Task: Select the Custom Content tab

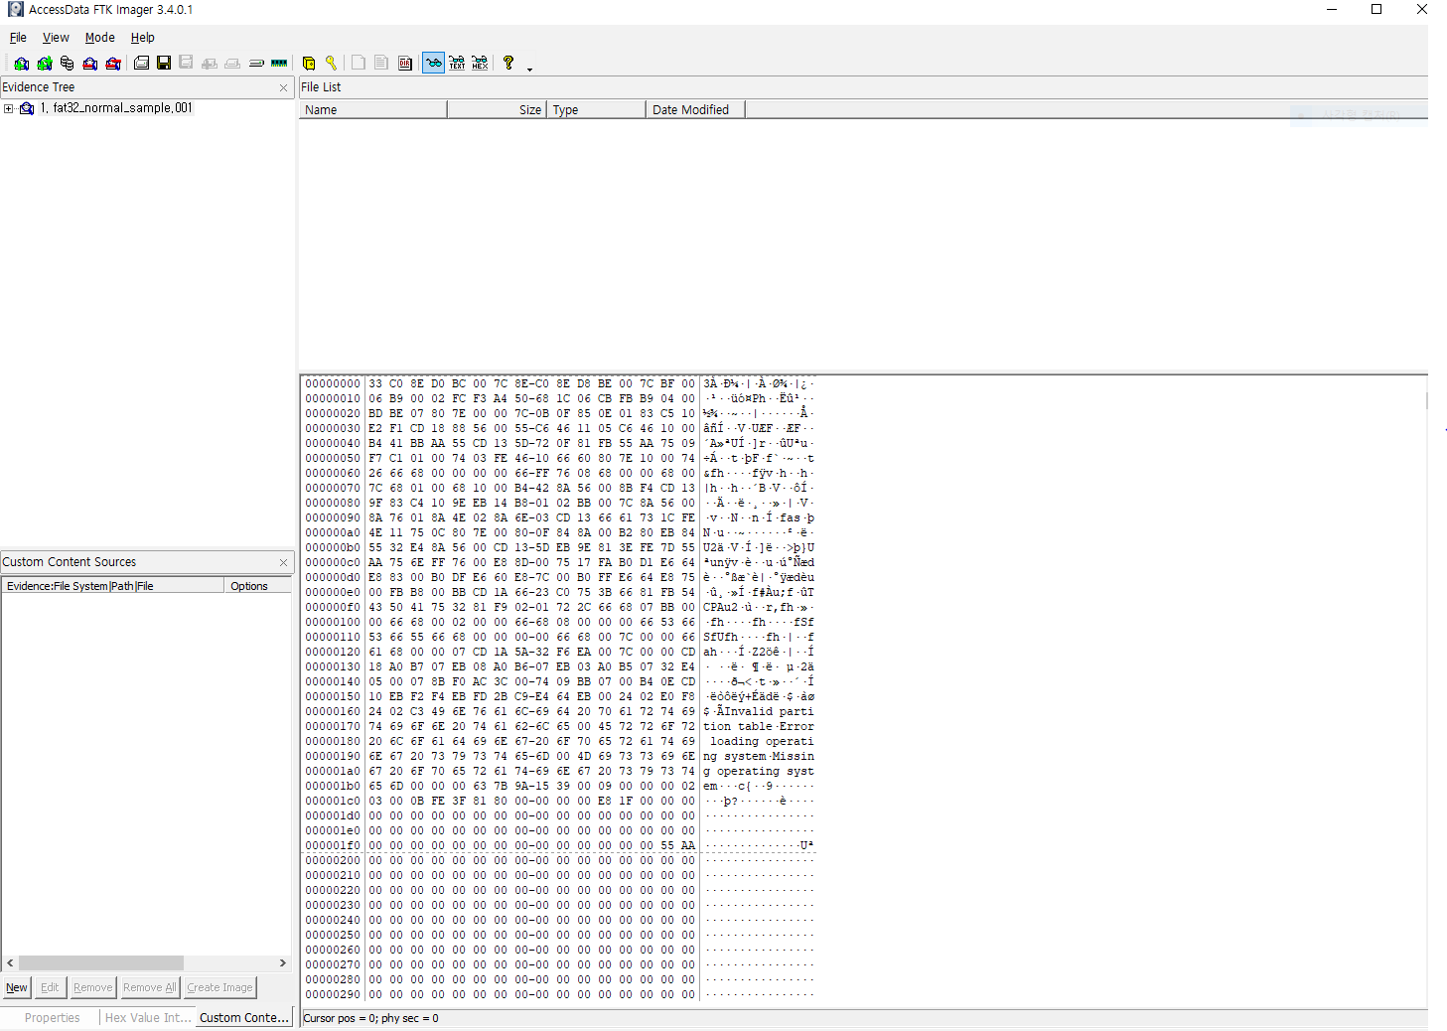Action: pyautogui.click(x=244, y=1018)
